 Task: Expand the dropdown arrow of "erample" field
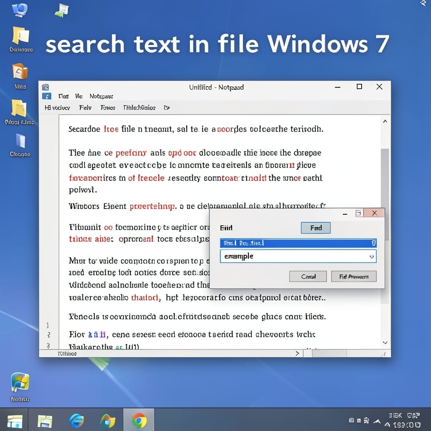[372, 256]
